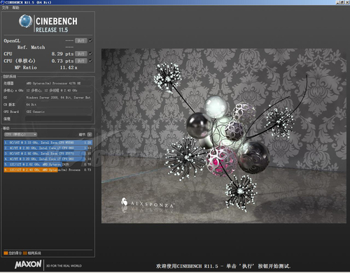Toggle the CPU test checkbox
This screenshot has height=273, width=350.
point(90,54)
